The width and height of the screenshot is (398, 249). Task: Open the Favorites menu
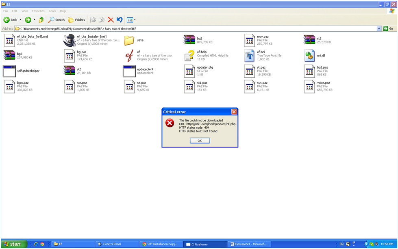coord(38,11)
